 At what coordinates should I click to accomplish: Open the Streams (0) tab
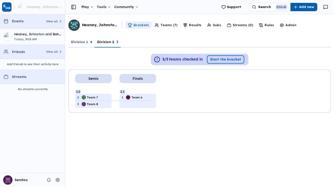tap(240, 25)
